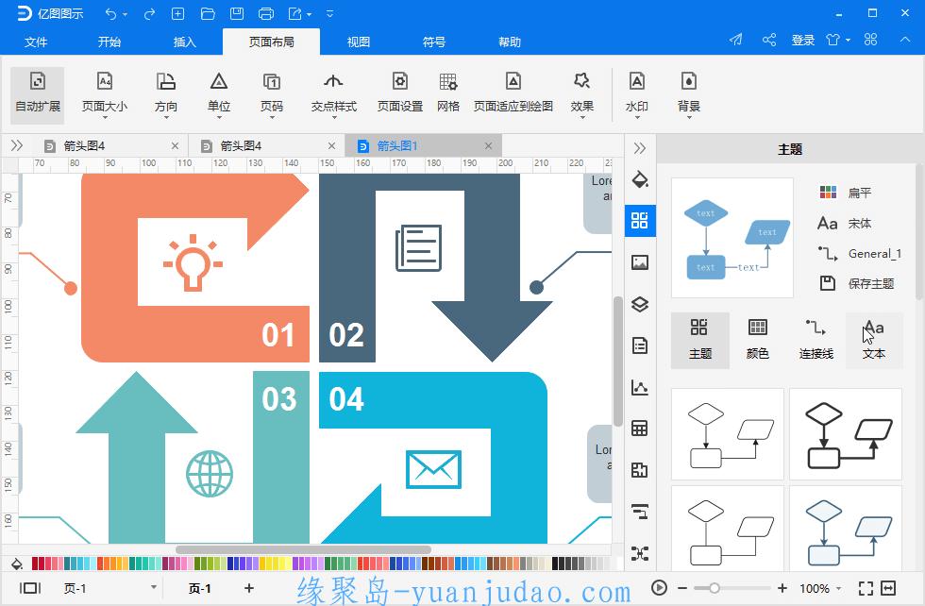Toggle the full screen view icon
Image resolution: width=925 pixels, height=606 pixels.
(x=866, y=588)
